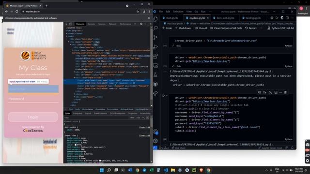Open more actions in the cell toolbar
Screen dimensions: 310x174
coord(280,92)
